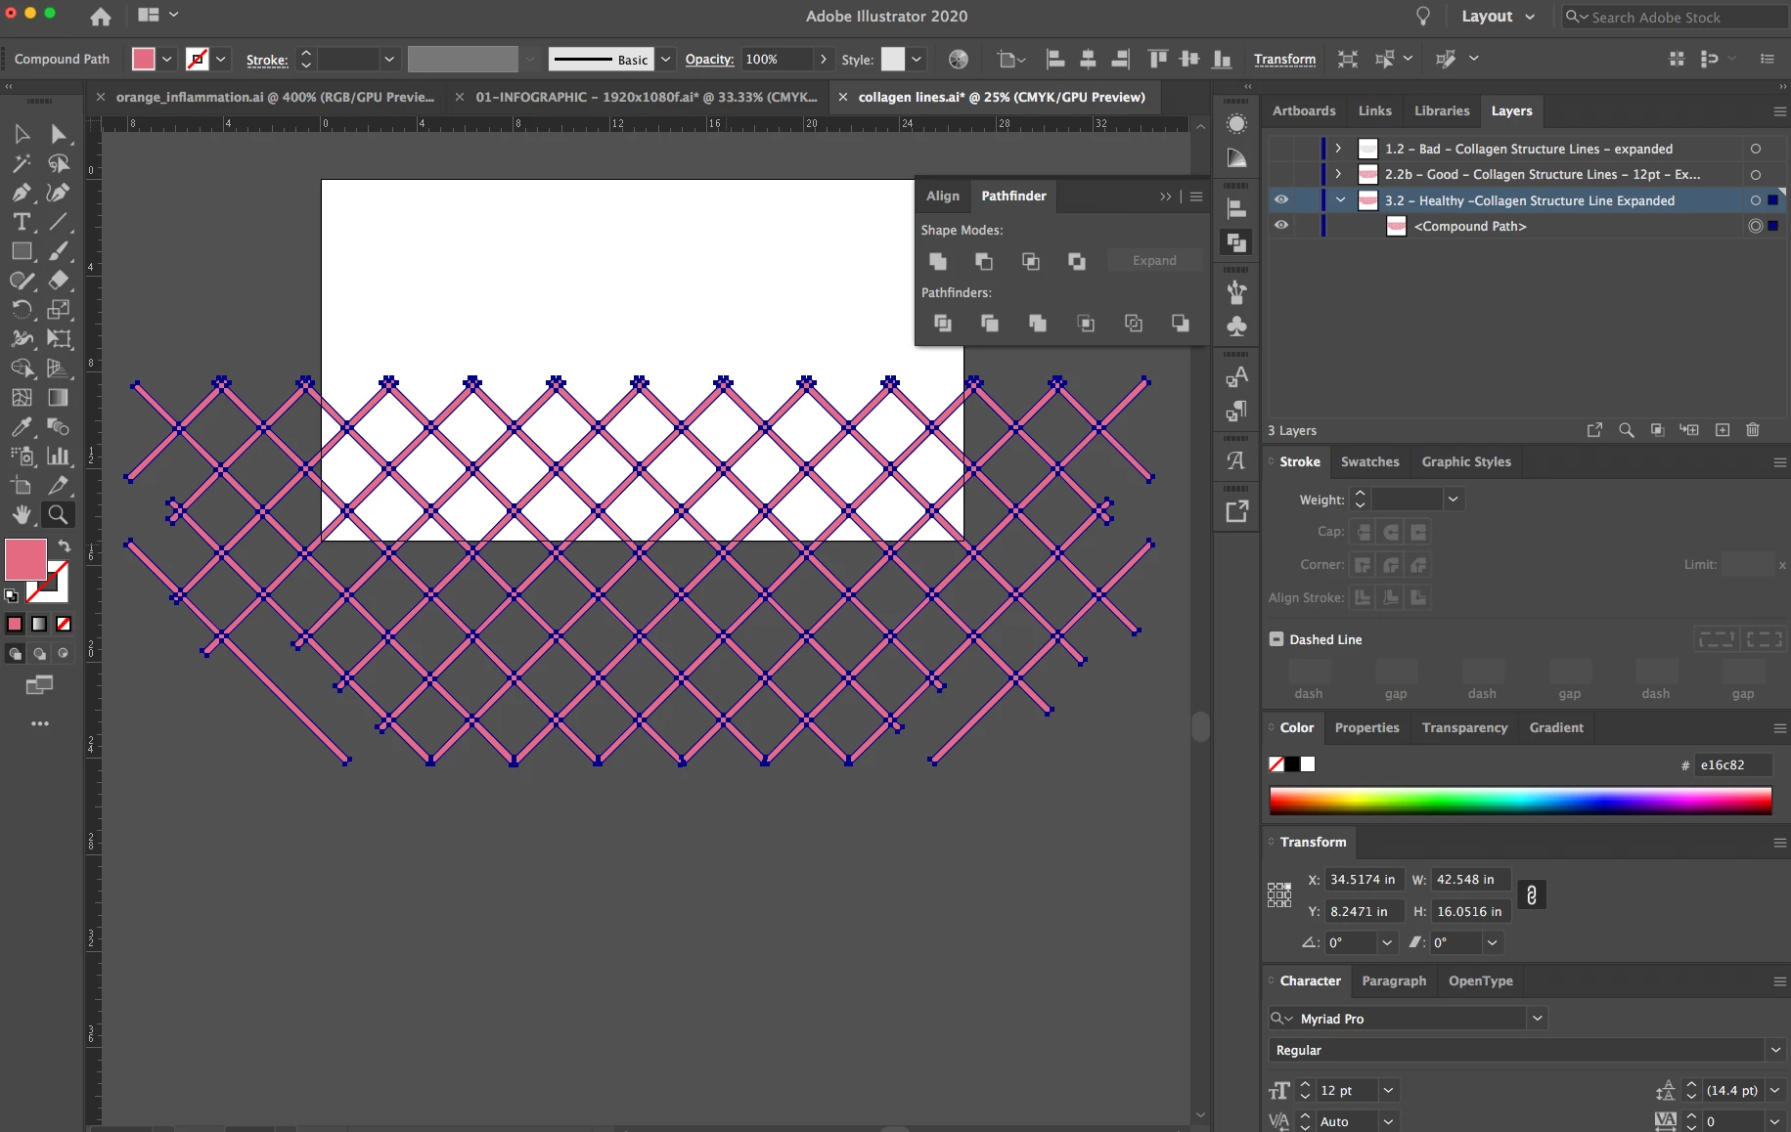Click target circle of 1.2 Bad layer
The image size is (1791, 1132).
pos(1756,149)
